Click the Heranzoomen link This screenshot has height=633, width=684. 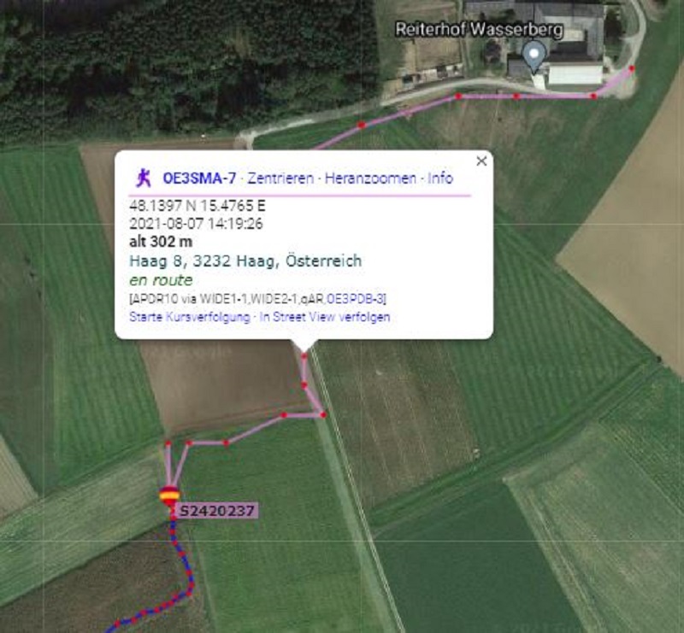coord(370,179)
